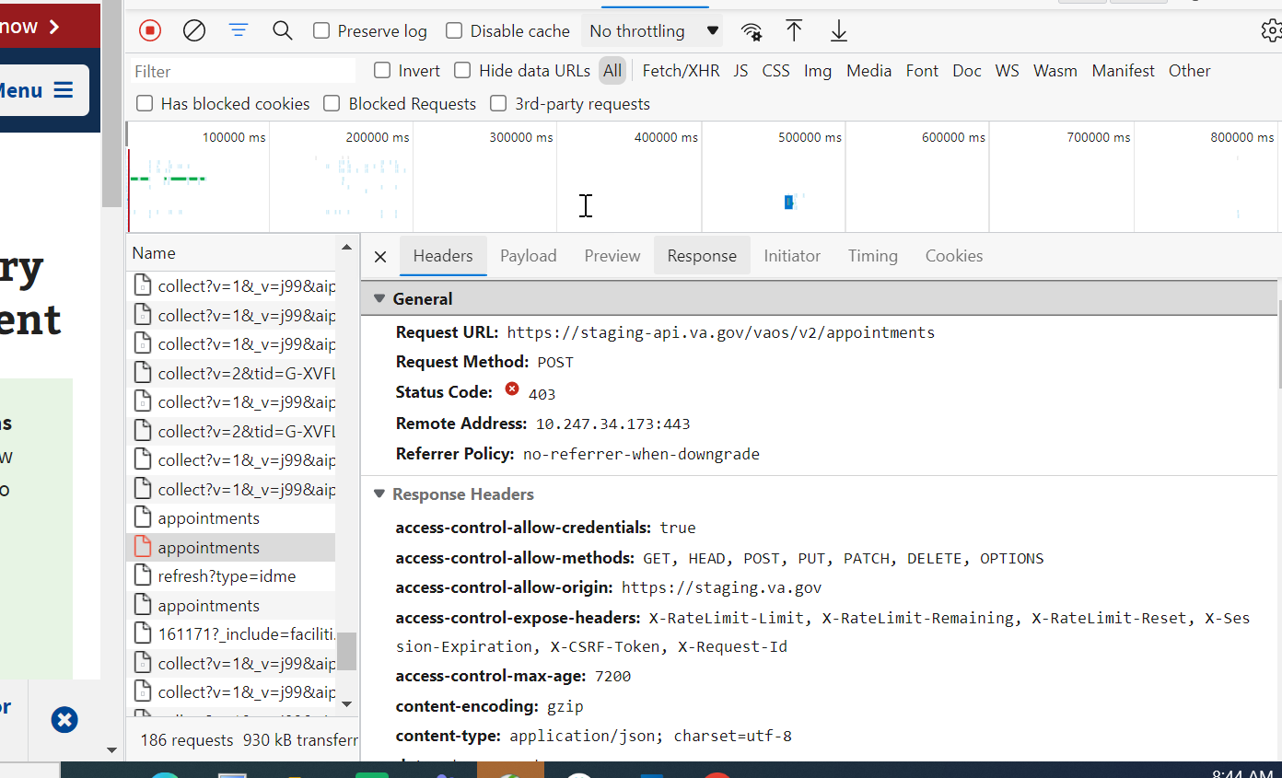
Task: Filter requests by Fetch/XHR
Action: point(681,70)
